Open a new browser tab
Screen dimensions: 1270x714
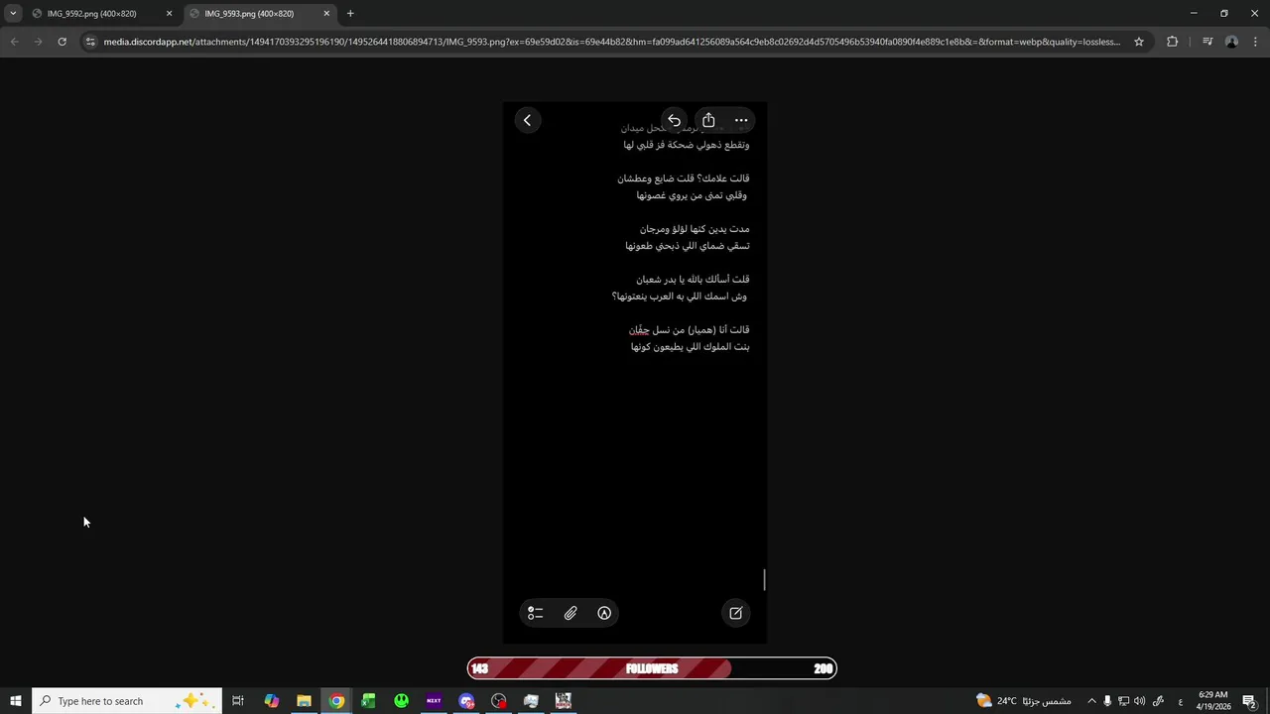tap(350, 14)
